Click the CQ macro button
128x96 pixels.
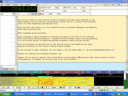(5, 72)
